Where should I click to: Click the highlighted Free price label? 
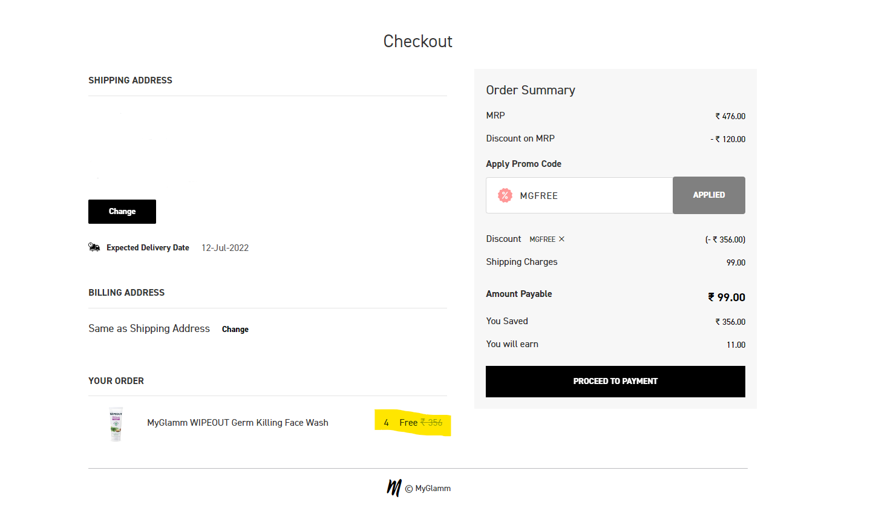(x=408, y=423)
